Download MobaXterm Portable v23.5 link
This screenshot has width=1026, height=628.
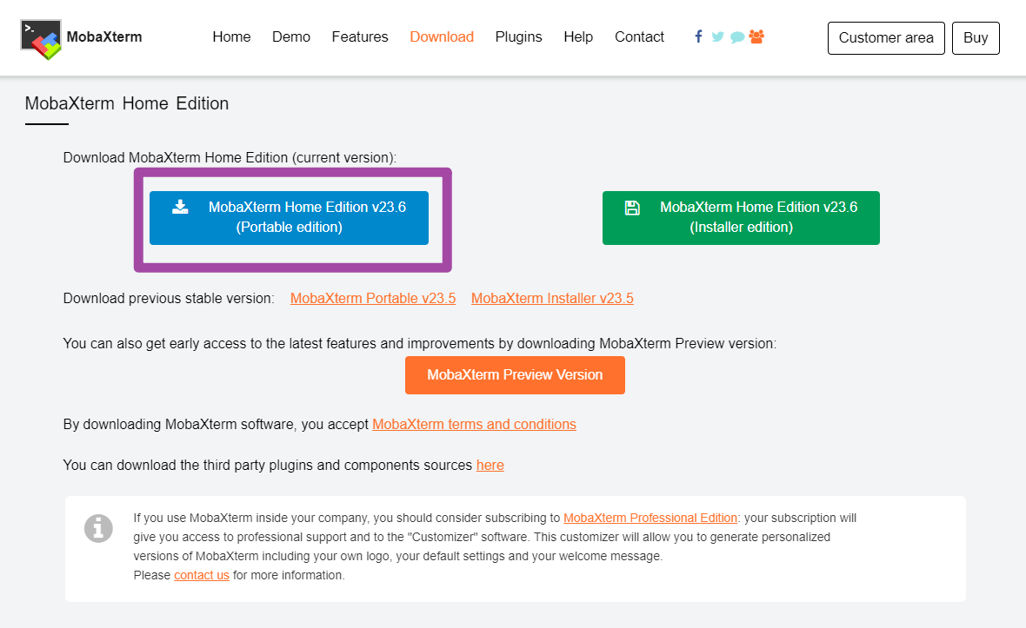pyautogui.click(x=373, y=299)
